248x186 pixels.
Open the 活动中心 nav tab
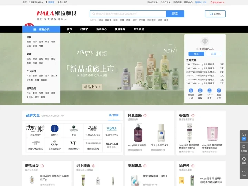[x=101, y=29]
